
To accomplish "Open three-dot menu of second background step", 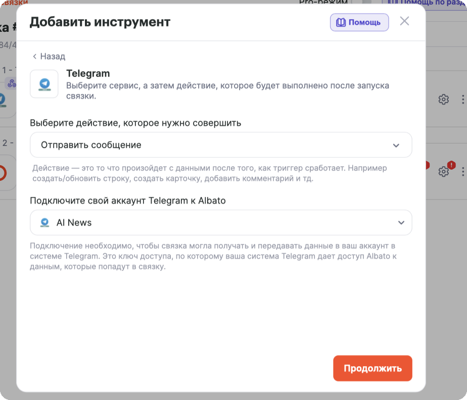I will [x=463, y=171].
